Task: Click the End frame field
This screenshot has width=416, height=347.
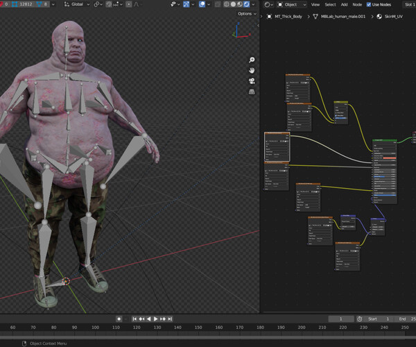Action: [404, 319]
